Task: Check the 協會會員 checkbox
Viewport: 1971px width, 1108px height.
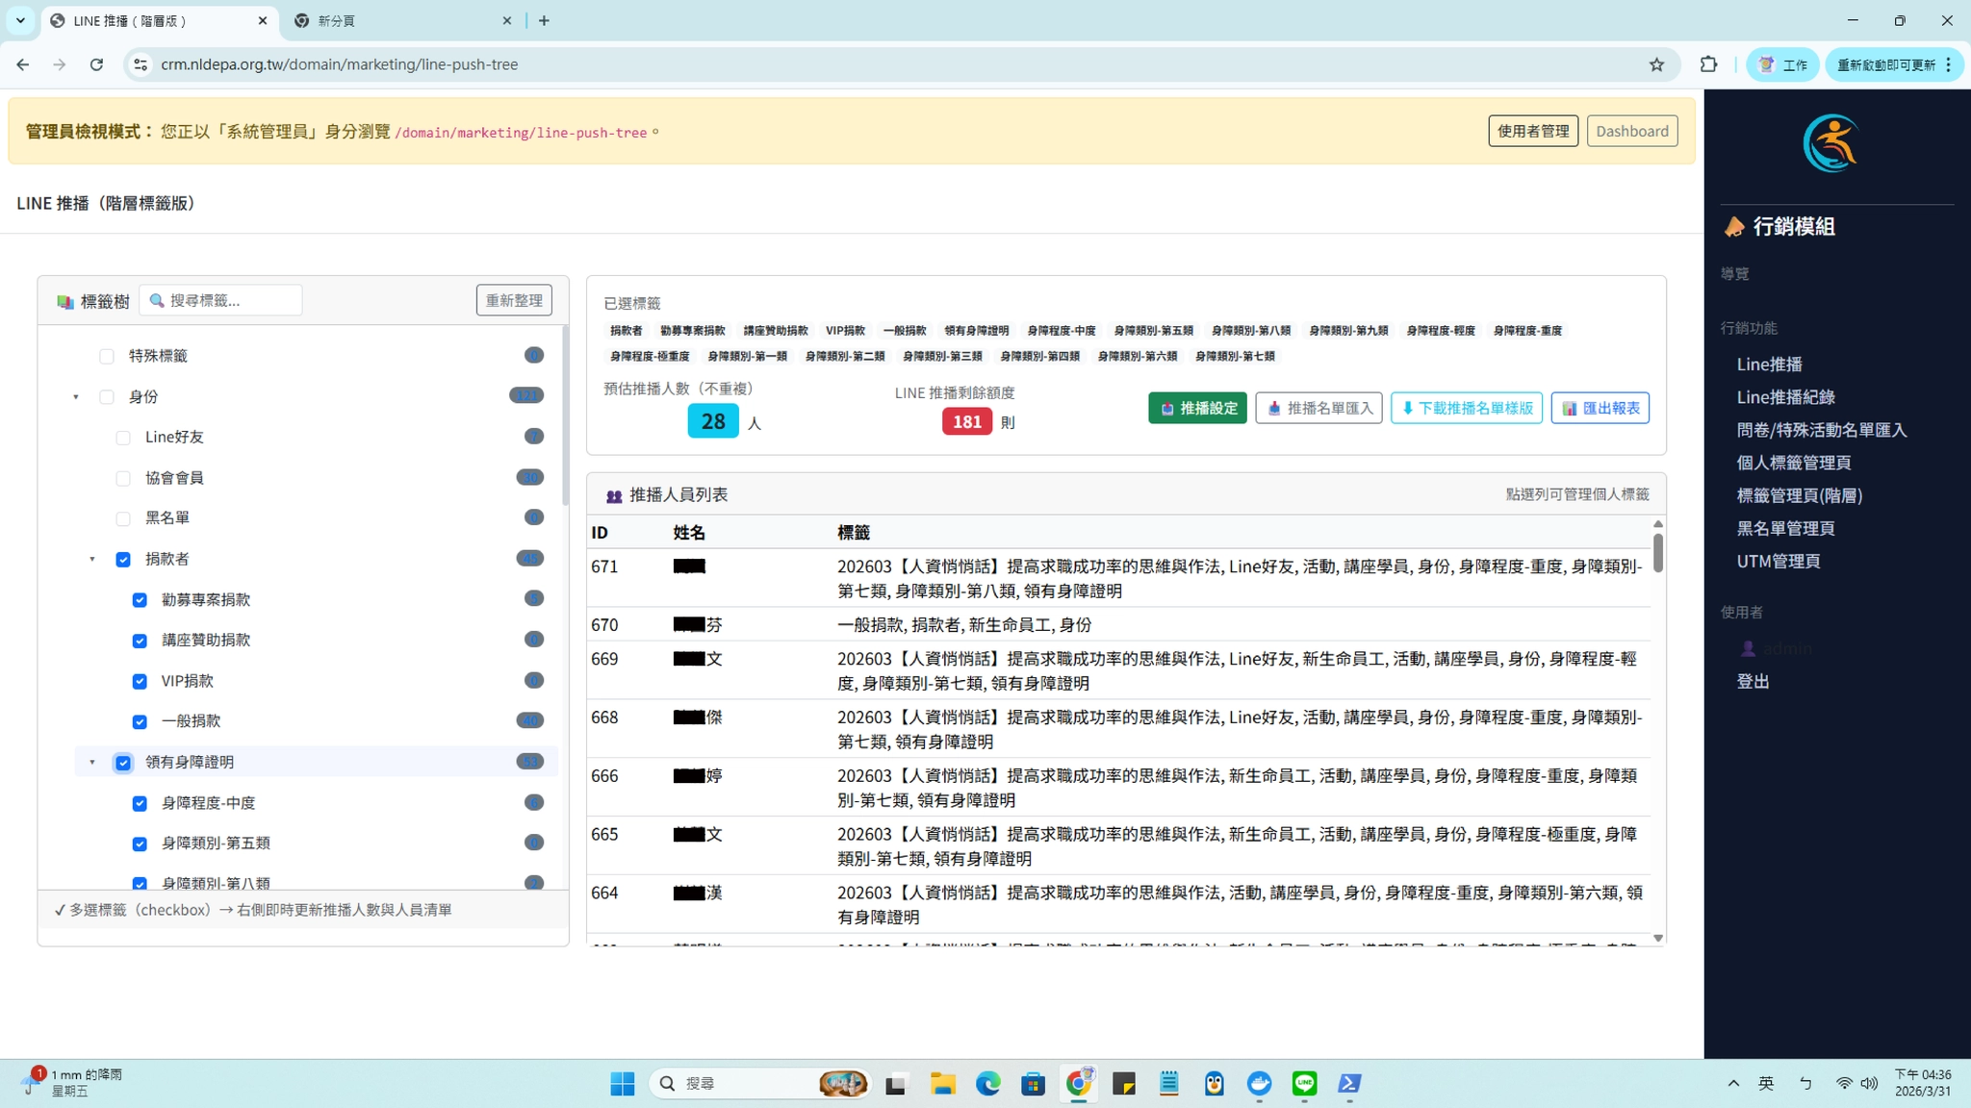Action: point(123,478)
